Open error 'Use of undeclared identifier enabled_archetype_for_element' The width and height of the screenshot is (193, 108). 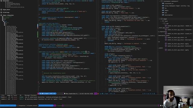48,97
